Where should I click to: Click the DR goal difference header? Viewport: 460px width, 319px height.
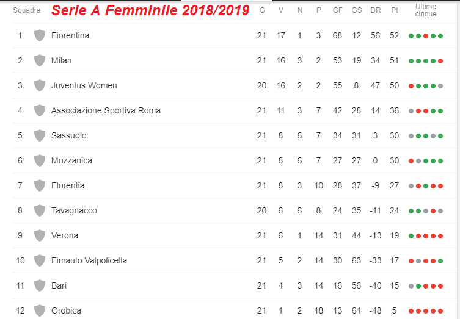tap(376, 10)
